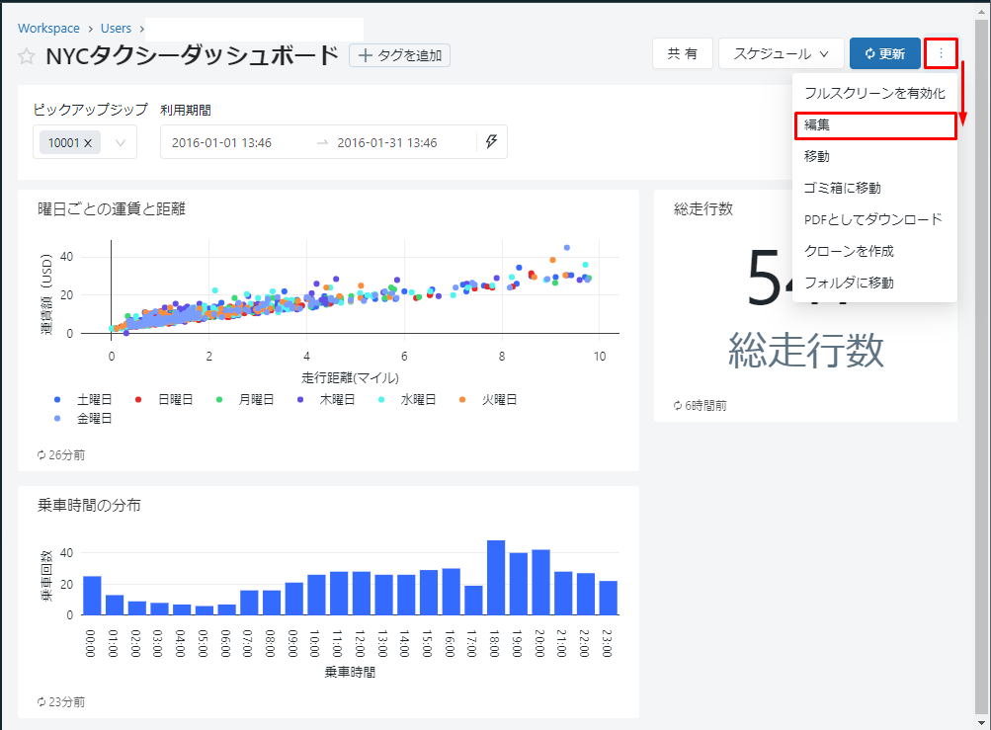Star the NYC taxi dashboard as favorite

pyautogui.click(x=27, y=56)
